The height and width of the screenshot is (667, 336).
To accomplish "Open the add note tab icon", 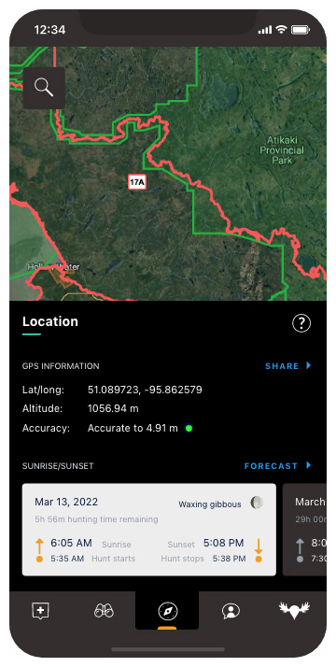I will click(x=41, y=611).
